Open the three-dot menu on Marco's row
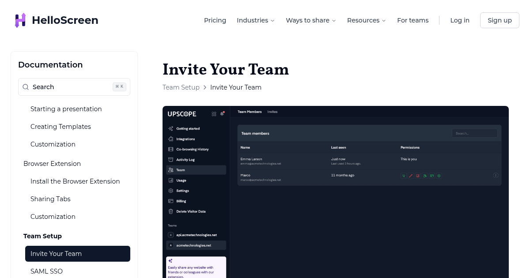Viewport: 530px width, 278px height. click(496, 175)
